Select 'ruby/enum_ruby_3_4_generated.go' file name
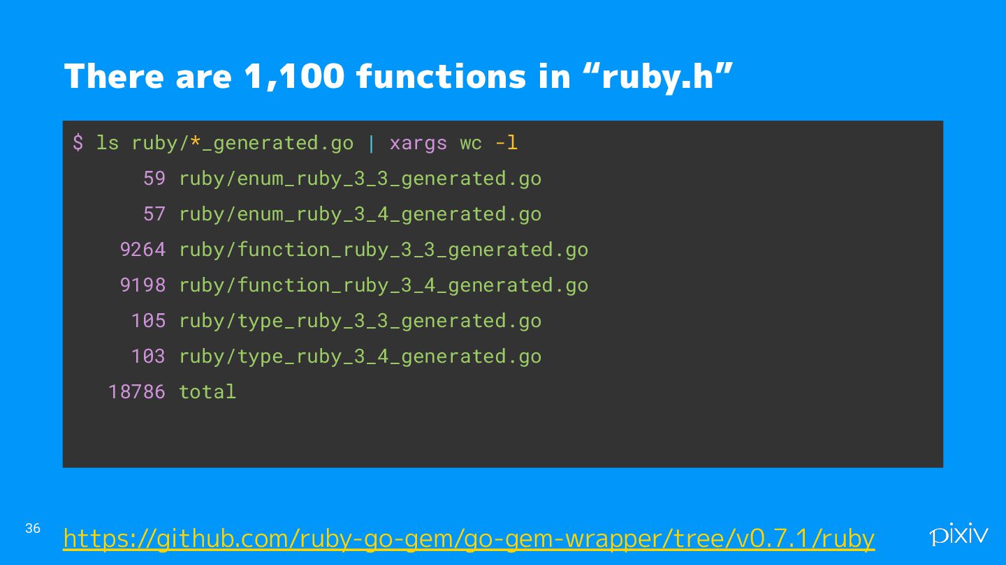 click(x=360, y=214)
